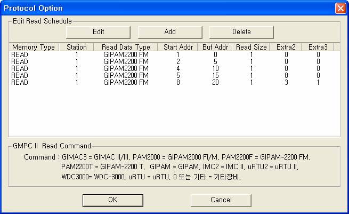The height and width of the screenshot is (214, 349).
Task: Click the Delete button
Action: coord(241,31)
